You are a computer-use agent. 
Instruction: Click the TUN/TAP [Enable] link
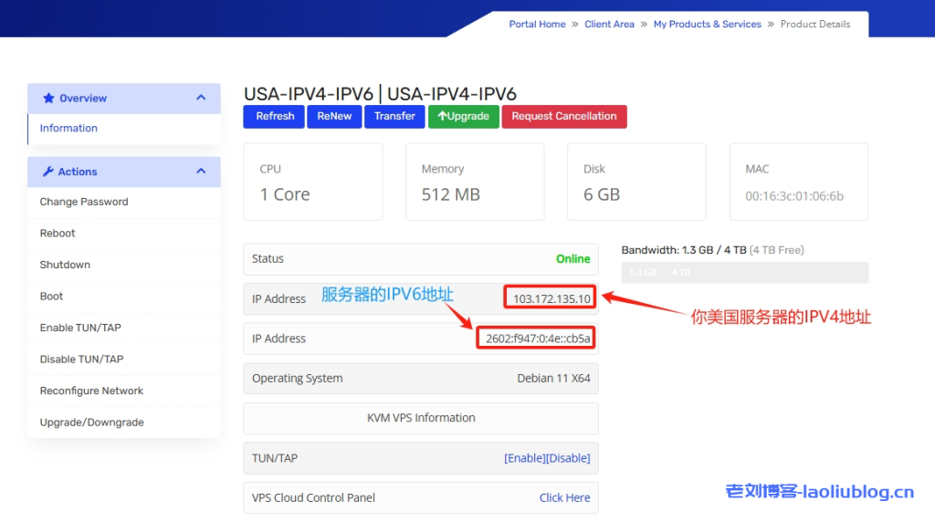pos(525,458)
